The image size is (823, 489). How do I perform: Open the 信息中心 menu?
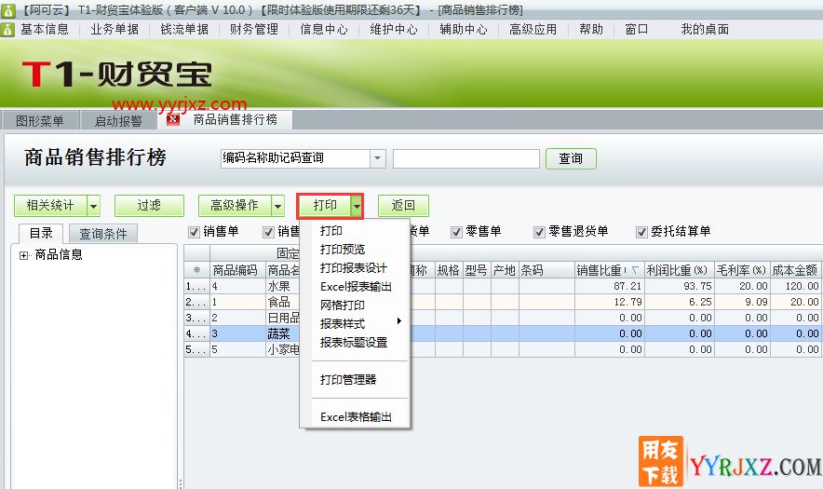pyautogui.click(x=324, y=30)
